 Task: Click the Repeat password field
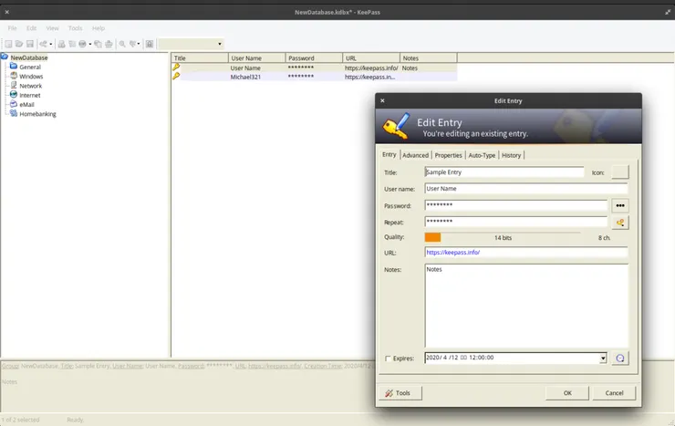(x=515, y=222)
